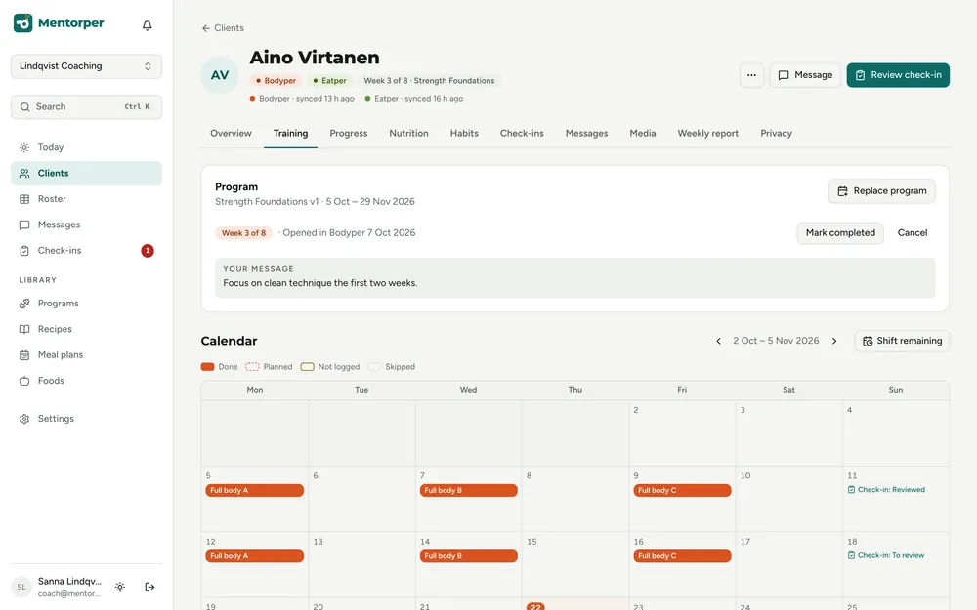Screen dimensions: 977x610
Task: Open the Lindqvist Coaching workspace switcher
Action: tap(86, 66)
